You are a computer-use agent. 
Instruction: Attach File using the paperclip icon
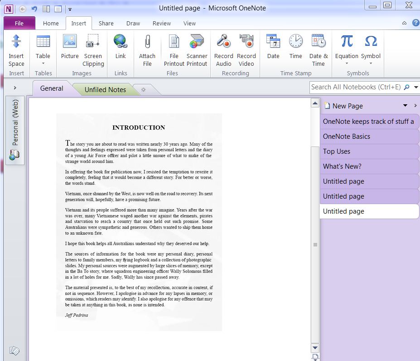click(x=147, y=50)
